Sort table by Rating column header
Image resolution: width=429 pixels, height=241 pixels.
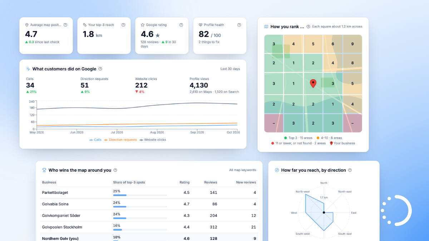tap(184, 182)
